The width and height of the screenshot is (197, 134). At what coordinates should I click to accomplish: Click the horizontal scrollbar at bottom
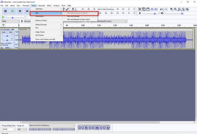tap(91, 122)
